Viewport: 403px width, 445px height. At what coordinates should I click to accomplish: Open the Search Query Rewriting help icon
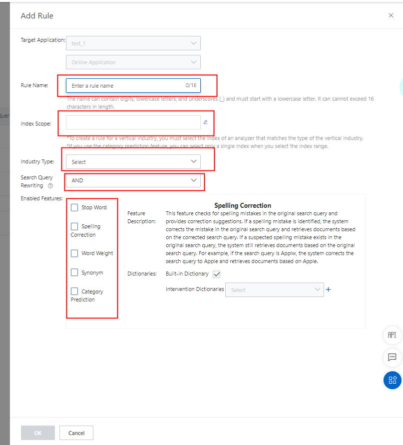coord(50,186)
